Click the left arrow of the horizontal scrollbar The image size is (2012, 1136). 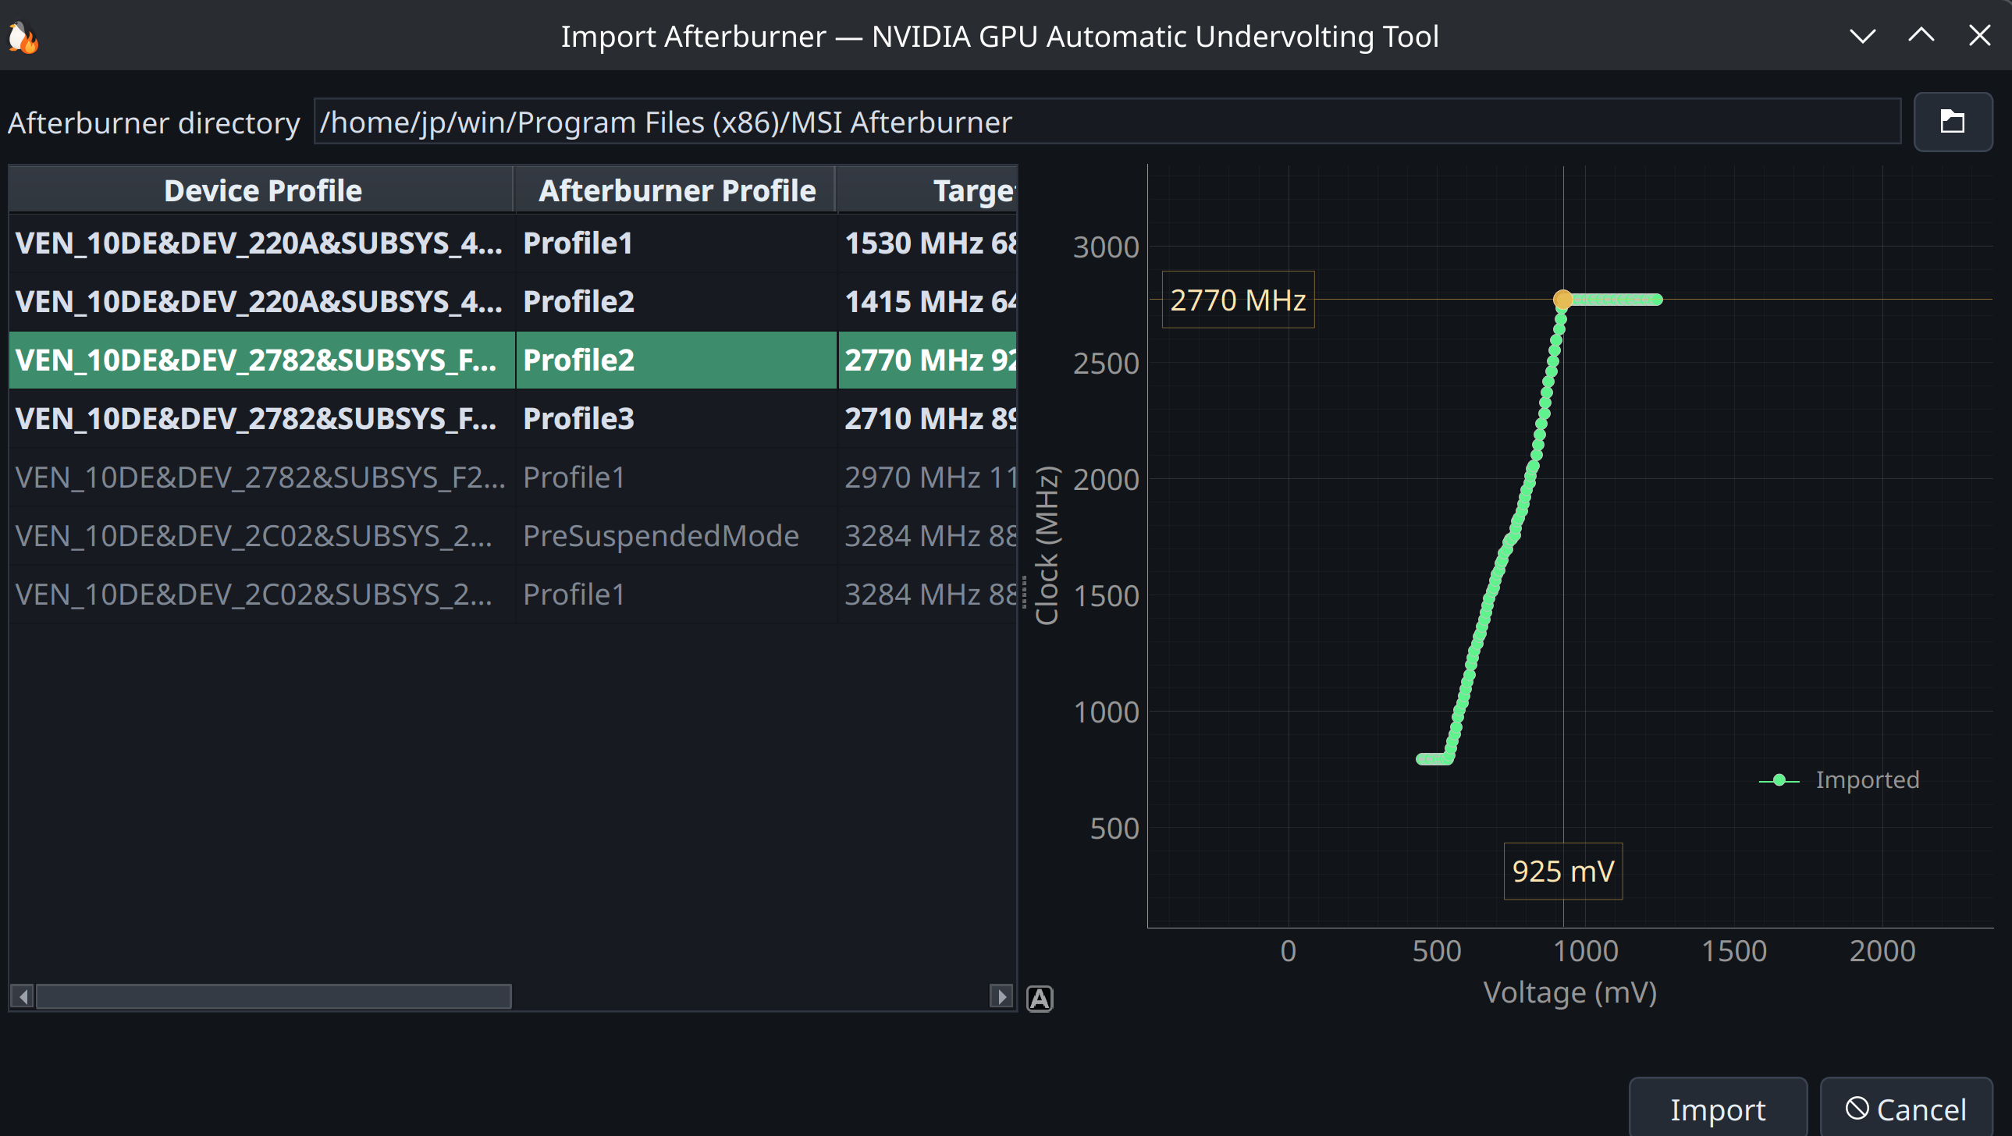pos(22,996)
